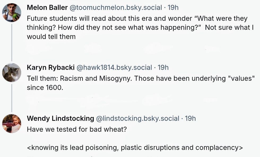Visit the @hawk1814.bsky.social handle
The width and height of the screenshot is (260, 157).
[114, 68]
